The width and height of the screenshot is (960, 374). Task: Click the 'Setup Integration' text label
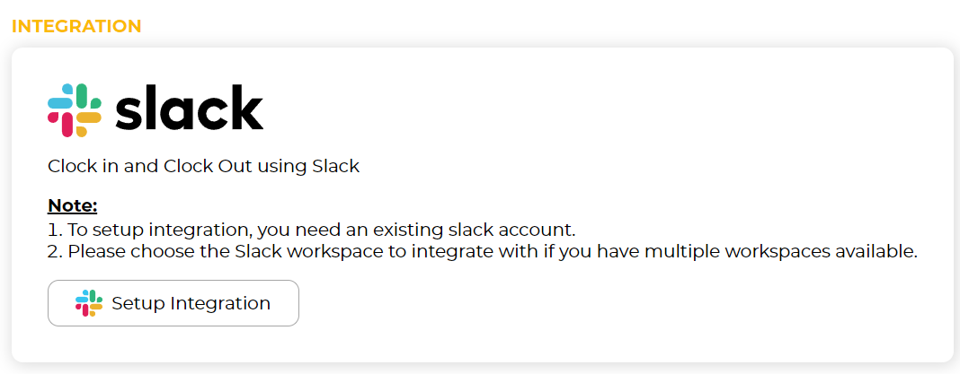click(191, 303)
